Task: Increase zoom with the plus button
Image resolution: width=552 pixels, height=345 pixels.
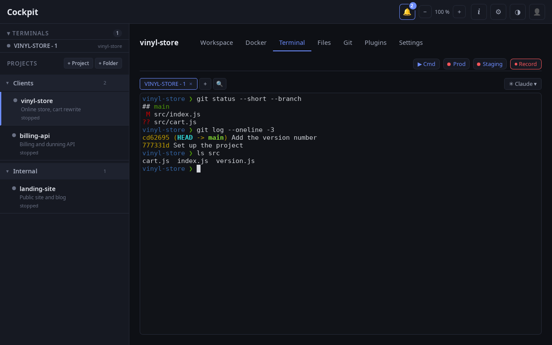Action: click(459, 12)
